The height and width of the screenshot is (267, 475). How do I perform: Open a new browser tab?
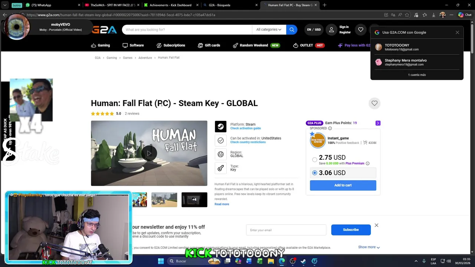coord(324,5)
